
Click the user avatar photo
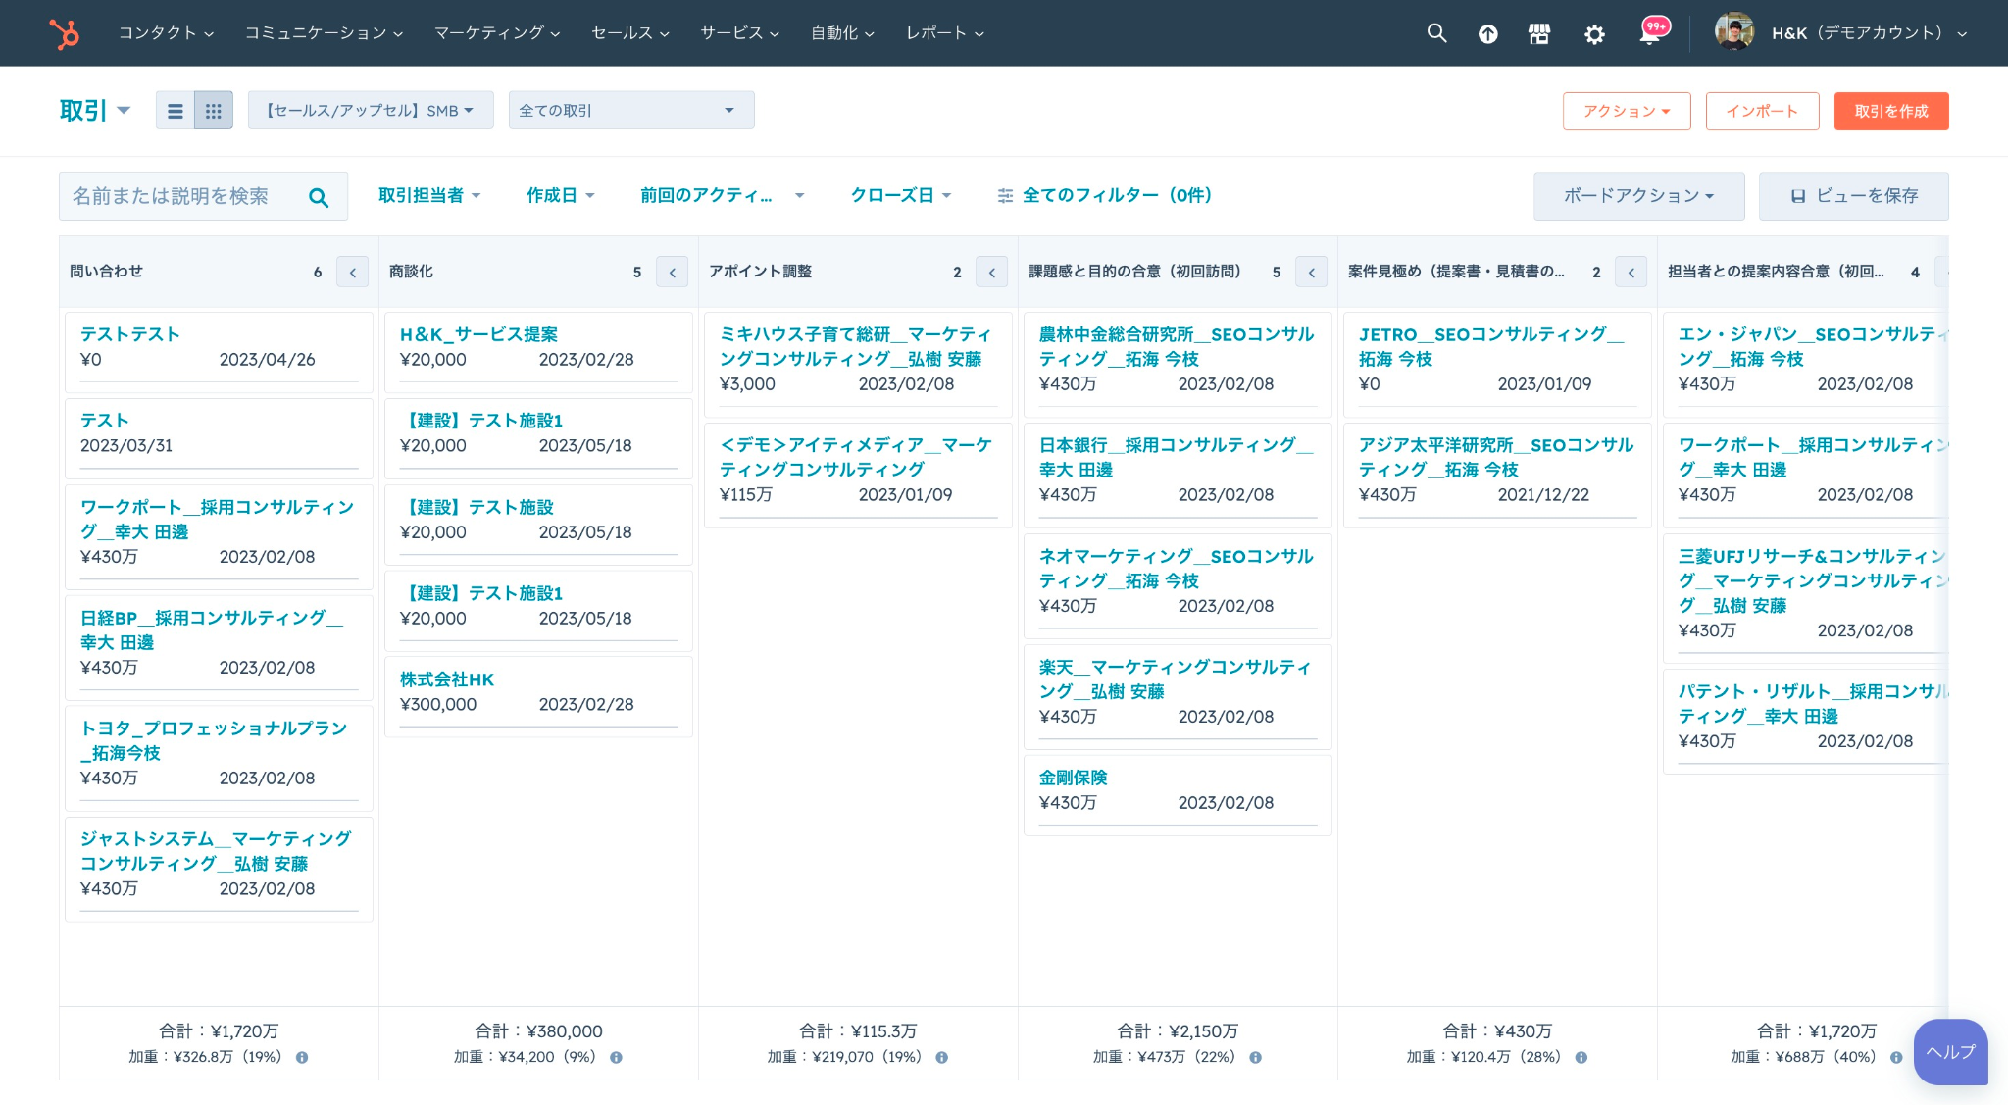[1734, 32]
